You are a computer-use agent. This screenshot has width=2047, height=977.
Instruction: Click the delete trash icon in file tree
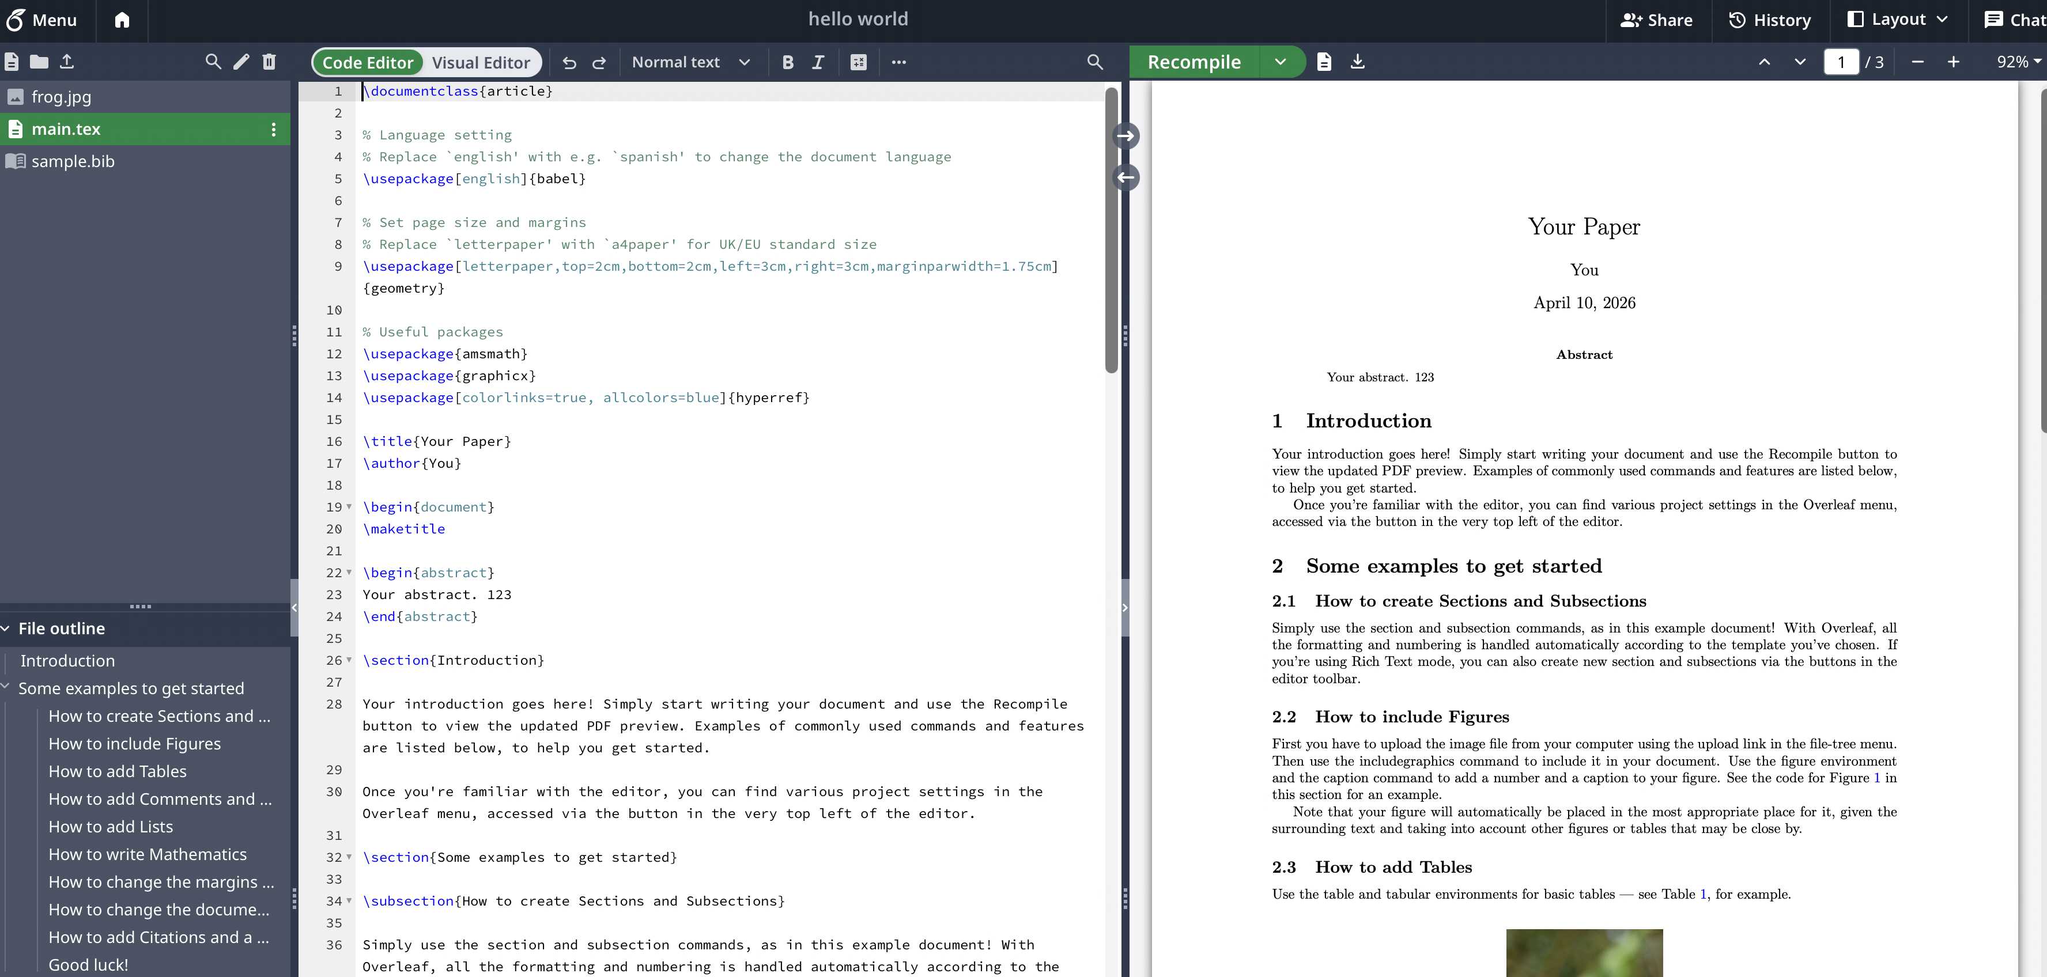[269, 61]
